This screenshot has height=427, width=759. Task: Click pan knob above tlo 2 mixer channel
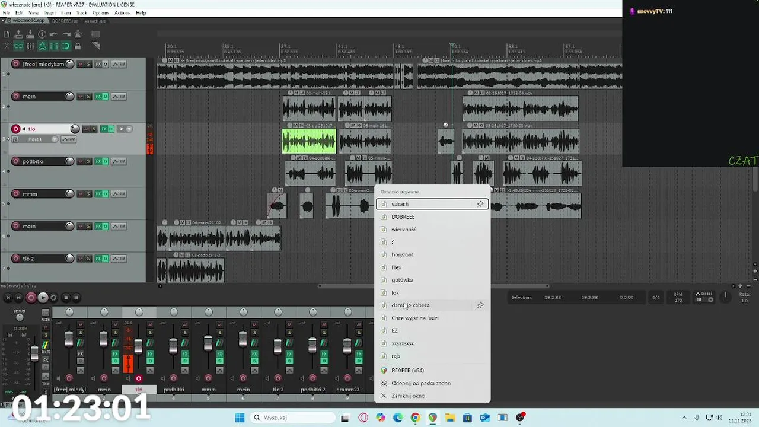coord(278,311)
